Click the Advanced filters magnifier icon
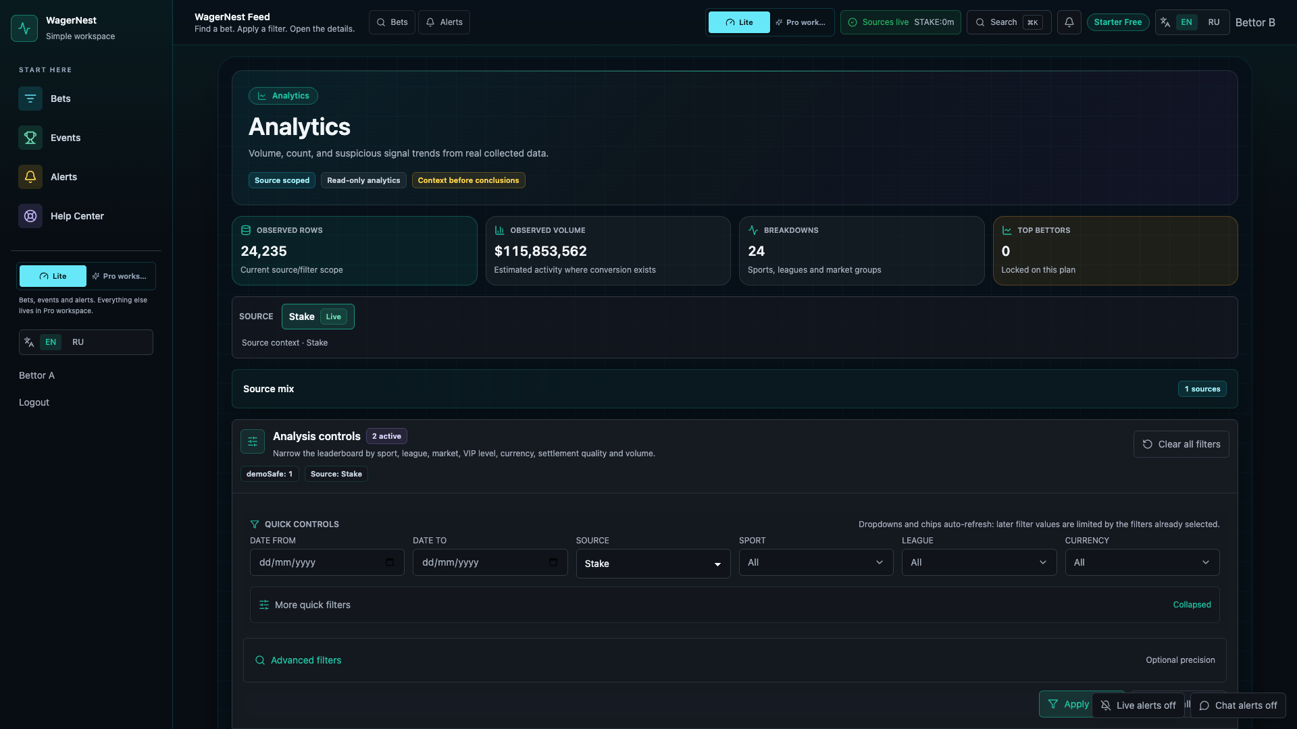 coord(260,660)
